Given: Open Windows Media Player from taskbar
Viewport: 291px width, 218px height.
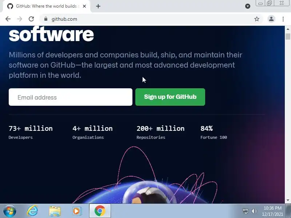Looking at the screenshot, I should 77,211.
